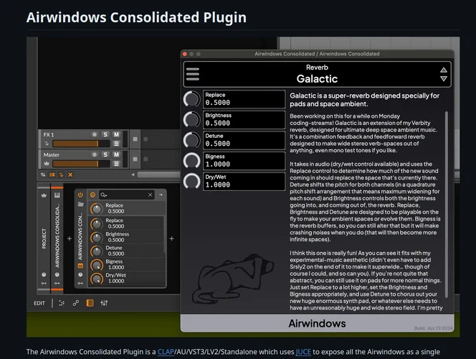Click Bigness knob in device panel
Viewport: 476px width, 359px height.
(x=97, y=265)
